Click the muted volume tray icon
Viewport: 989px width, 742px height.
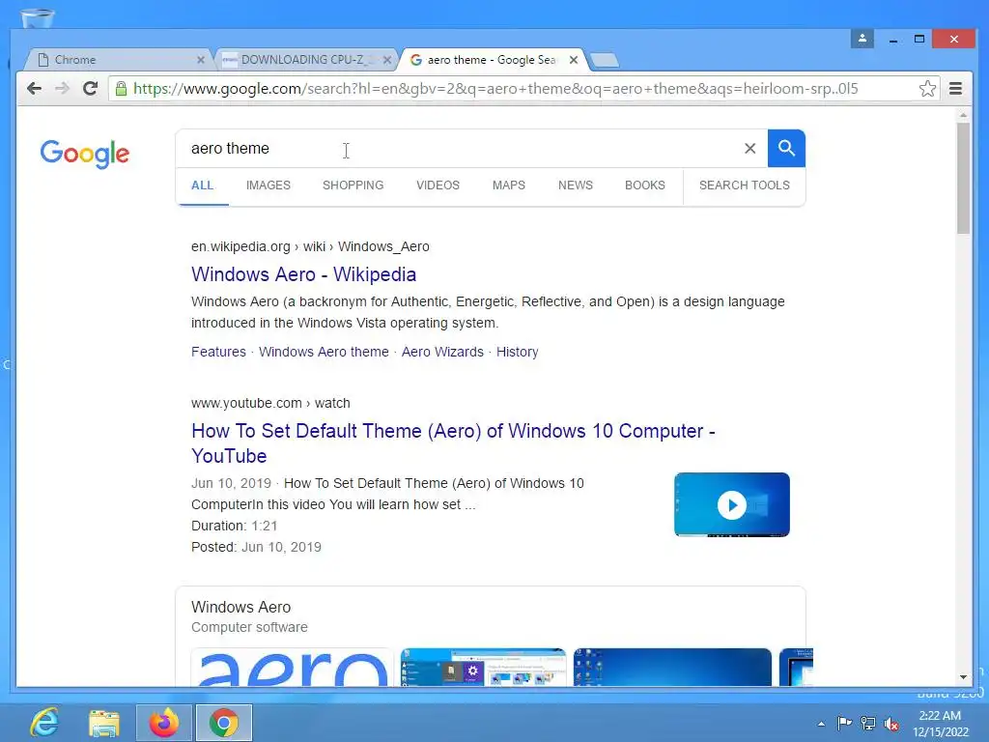point(891,724)
